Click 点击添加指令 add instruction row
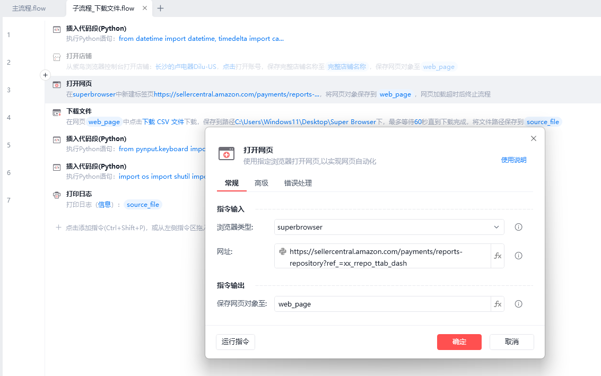The height and width of the screenshot is (376, 601). point(130,228)
